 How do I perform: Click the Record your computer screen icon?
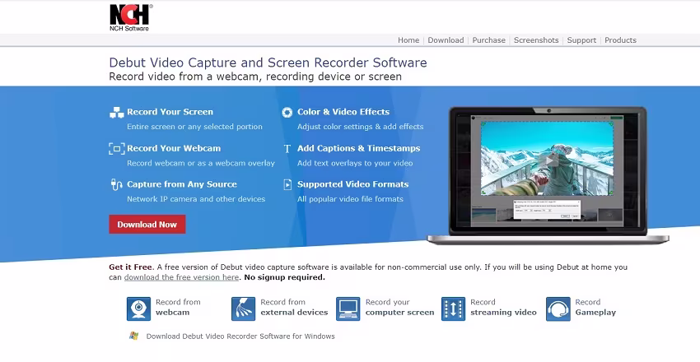(348, 309)
